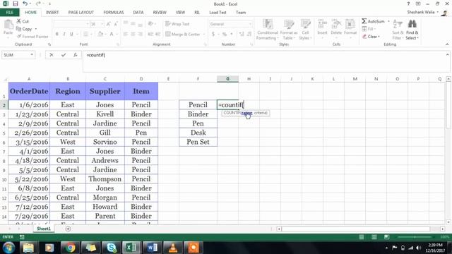Screen dimensions: 452x254
Task: Expand the Name Box dropdown
Action: tap(32, 55)
